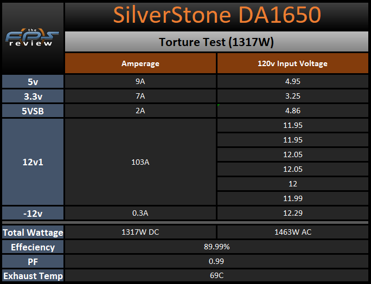Select the 1463W AC cell
The image size is (371, 284).
point(293,232)
